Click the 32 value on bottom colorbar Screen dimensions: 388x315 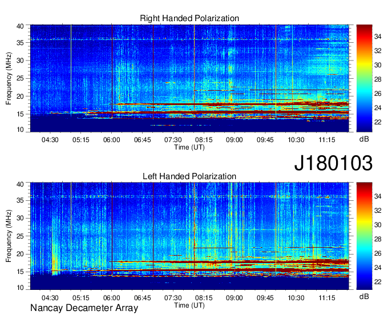tap(378, 211)
